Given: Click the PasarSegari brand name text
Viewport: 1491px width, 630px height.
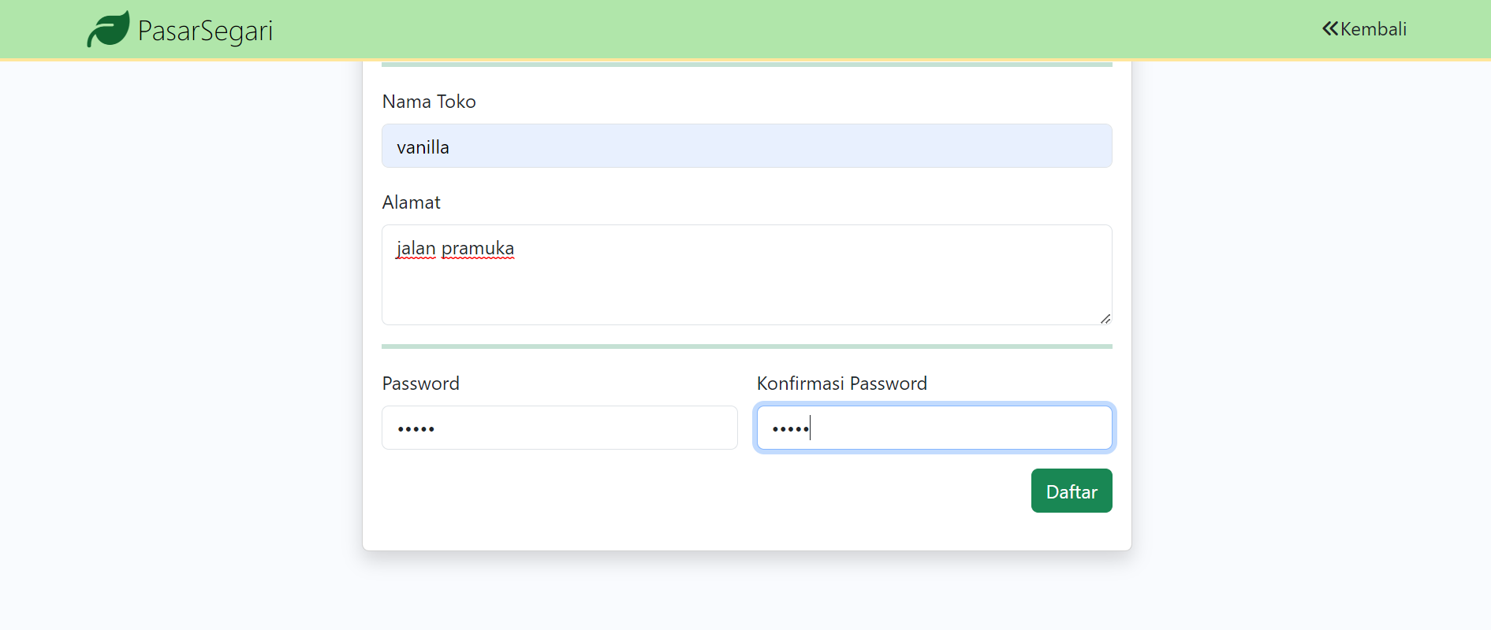Looking at the screenshot, I should click(204, 29).
